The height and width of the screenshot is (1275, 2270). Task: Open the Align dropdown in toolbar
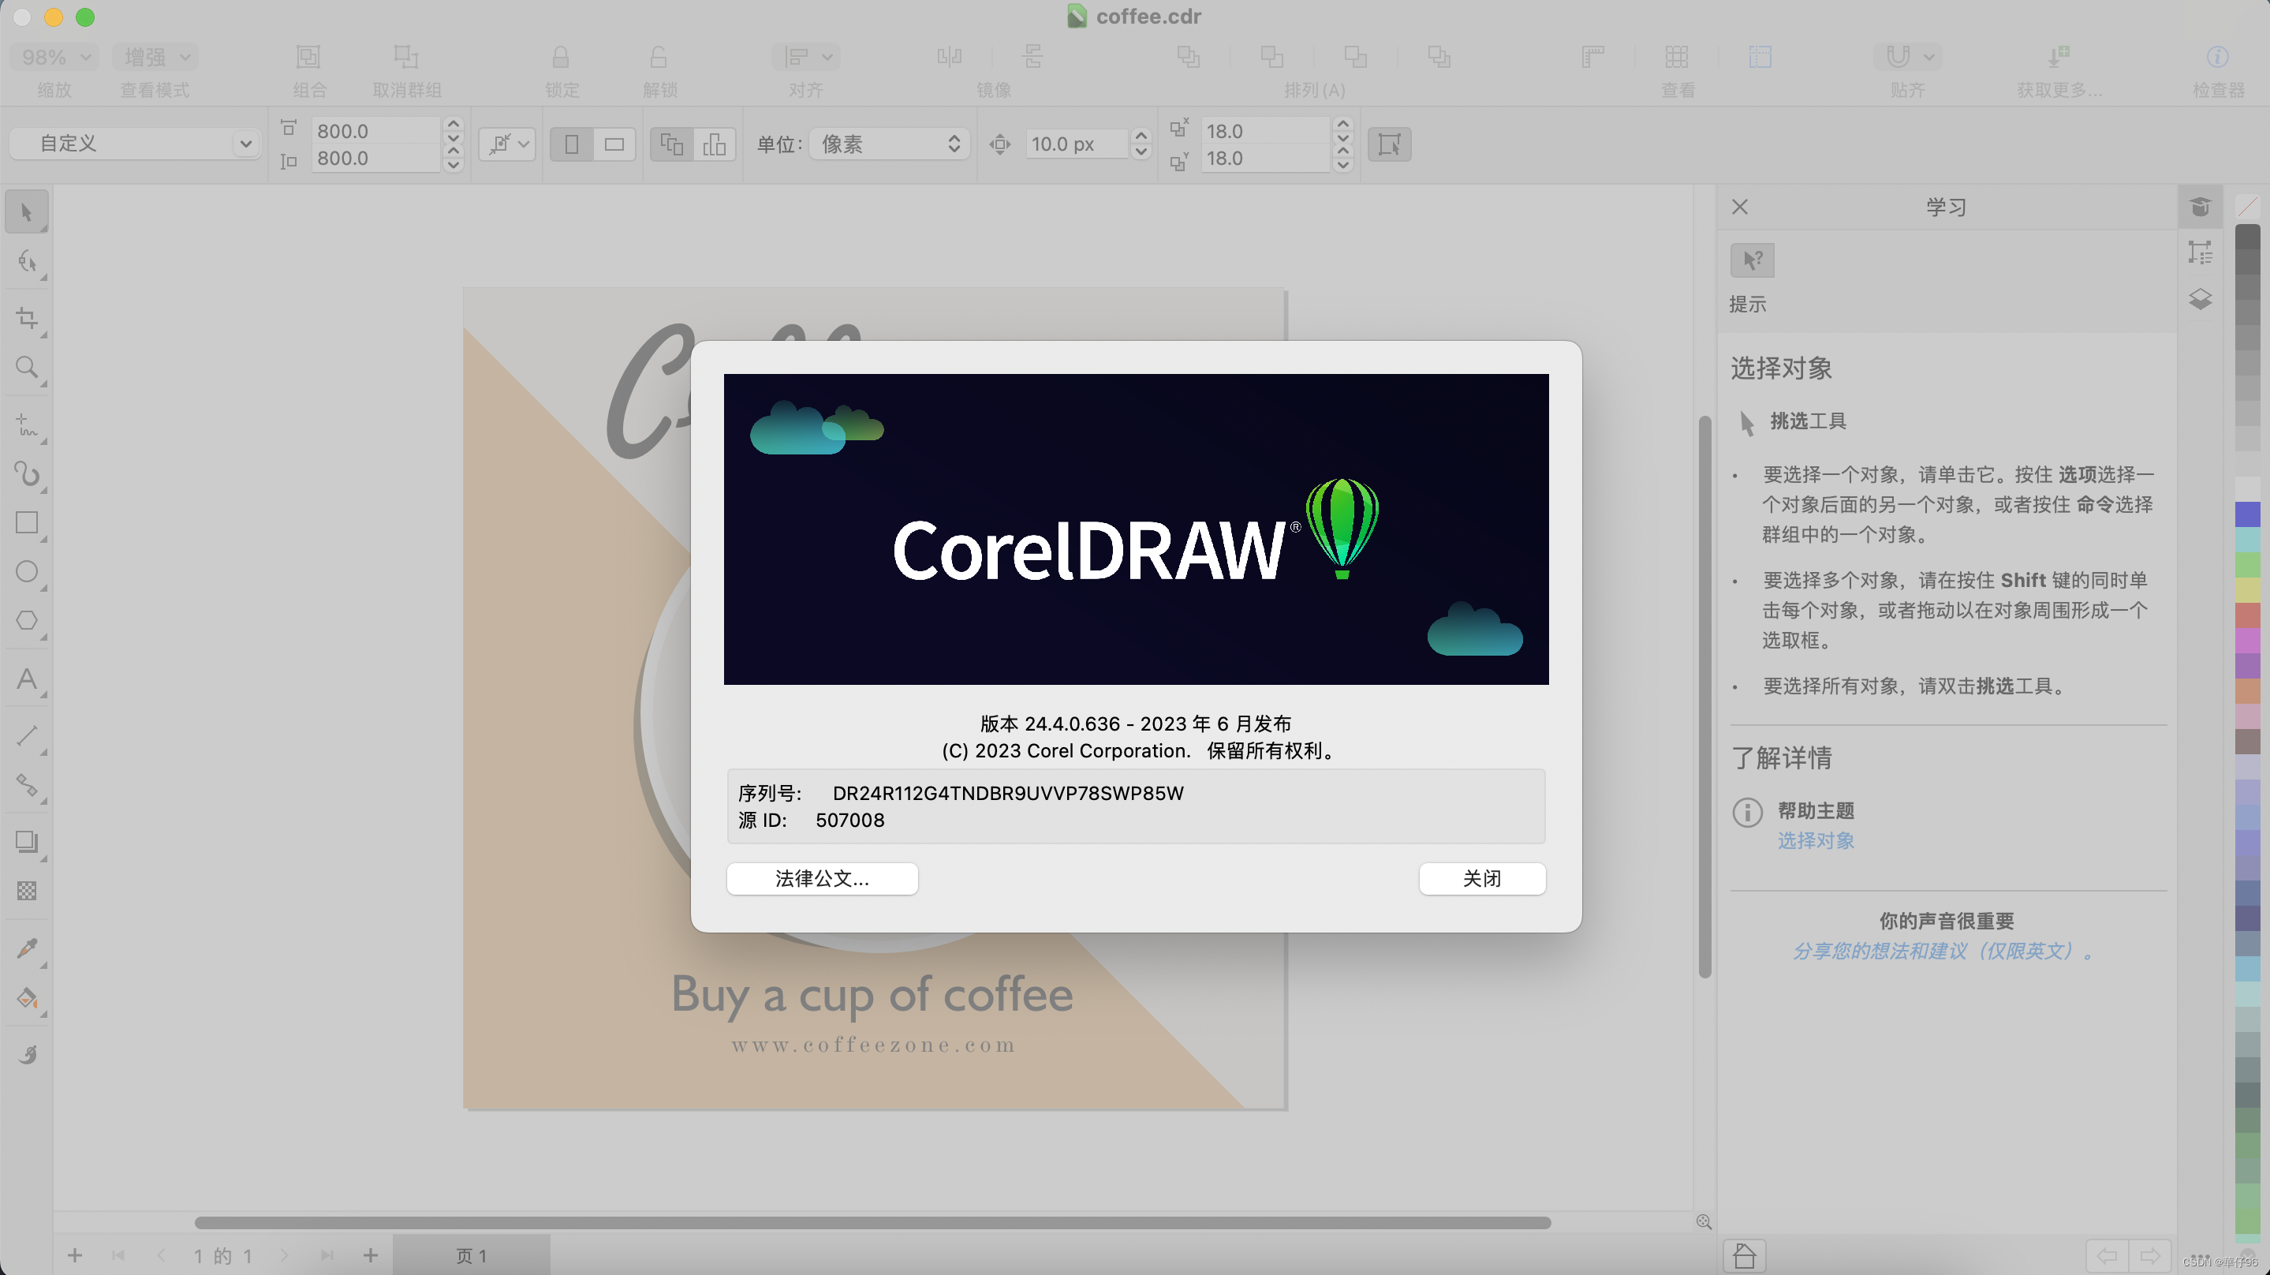point(806,58)
